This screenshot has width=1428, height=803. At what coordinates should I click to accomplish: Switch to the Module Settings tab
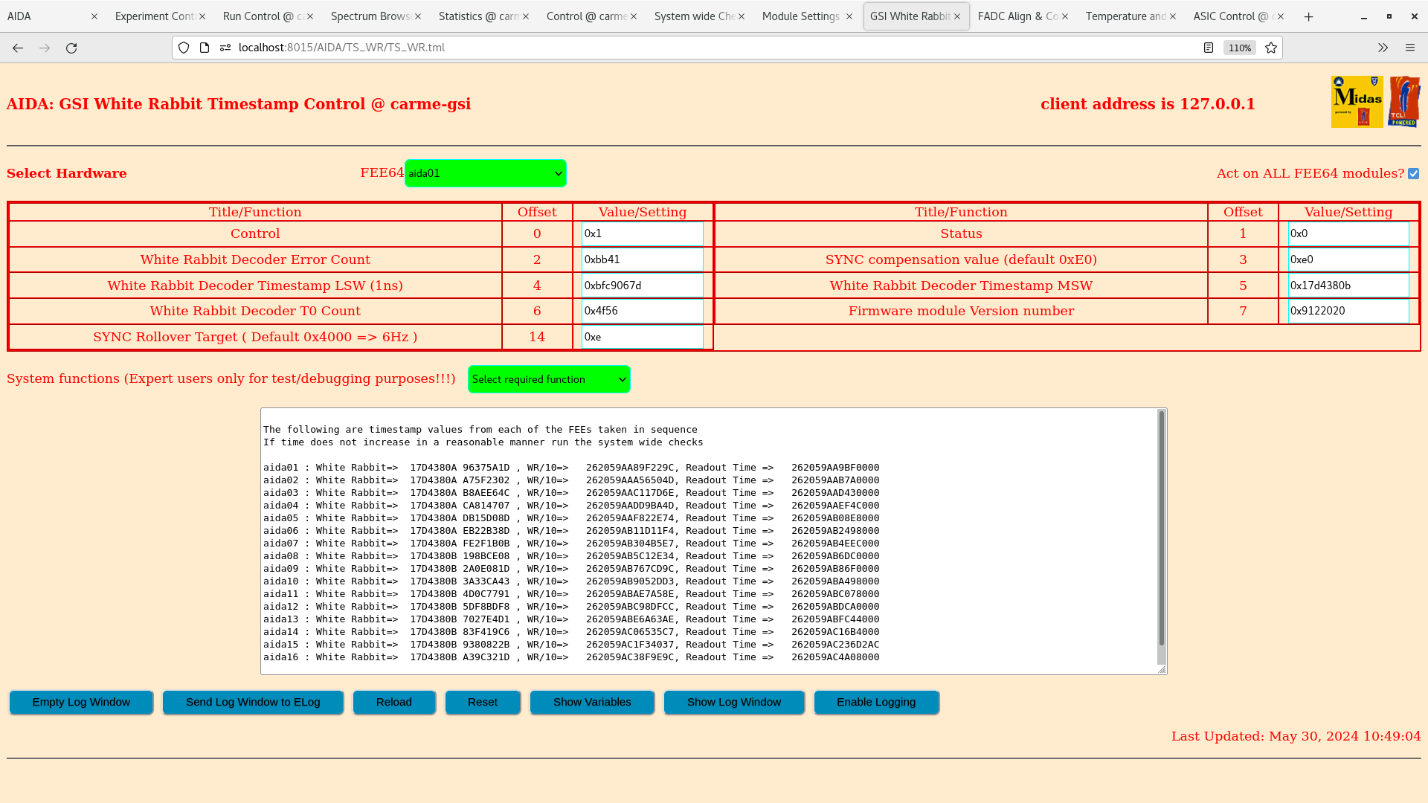800,16
